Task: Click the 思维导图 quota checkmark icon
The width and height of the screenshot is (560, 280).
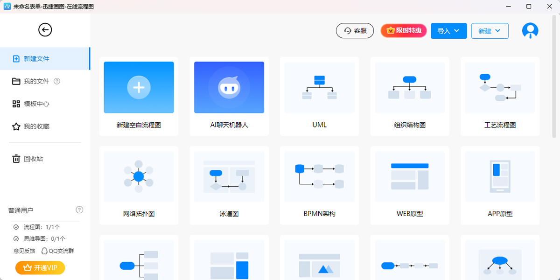Action: (16, 238)
